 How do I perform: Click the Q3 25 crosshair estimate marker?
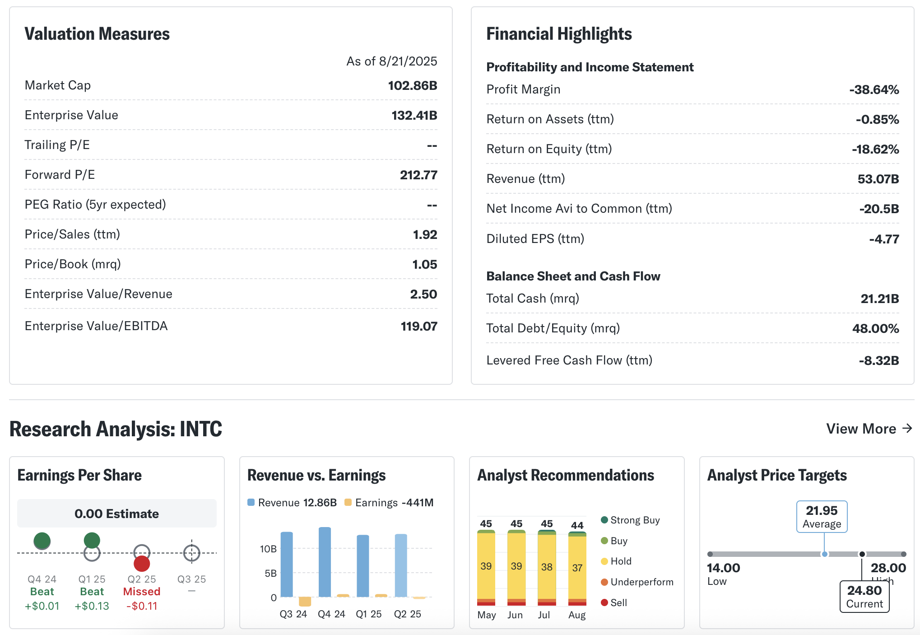(192, 552)
